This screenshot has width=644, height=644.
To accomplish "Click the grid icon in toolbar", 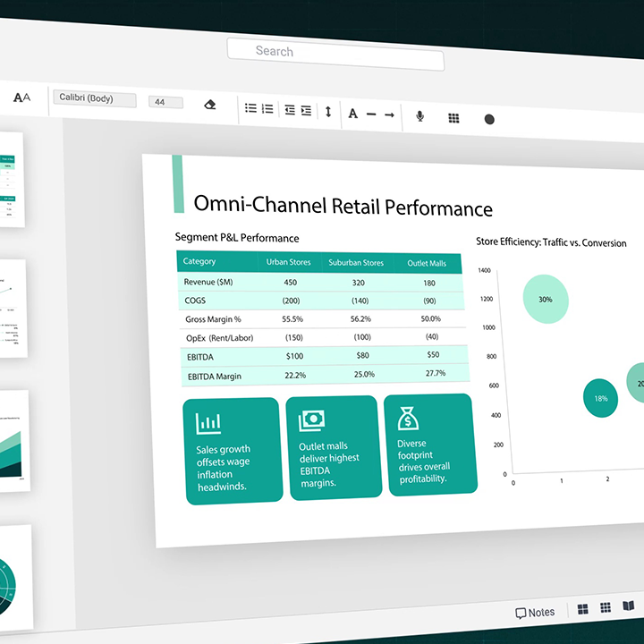I will (453, 118).
